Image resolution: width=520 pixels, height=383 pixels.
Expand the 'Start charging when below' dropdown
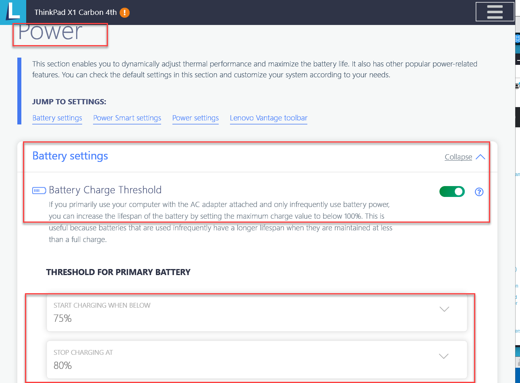point(444,309)
